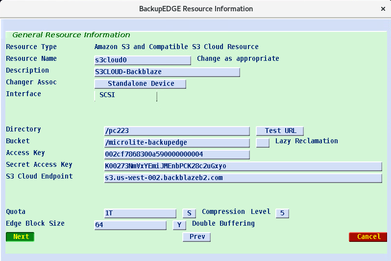Image resolution: width=391 pixels, height=261 pixels.
Task: Click the green Next button
Action: [20, 236]
